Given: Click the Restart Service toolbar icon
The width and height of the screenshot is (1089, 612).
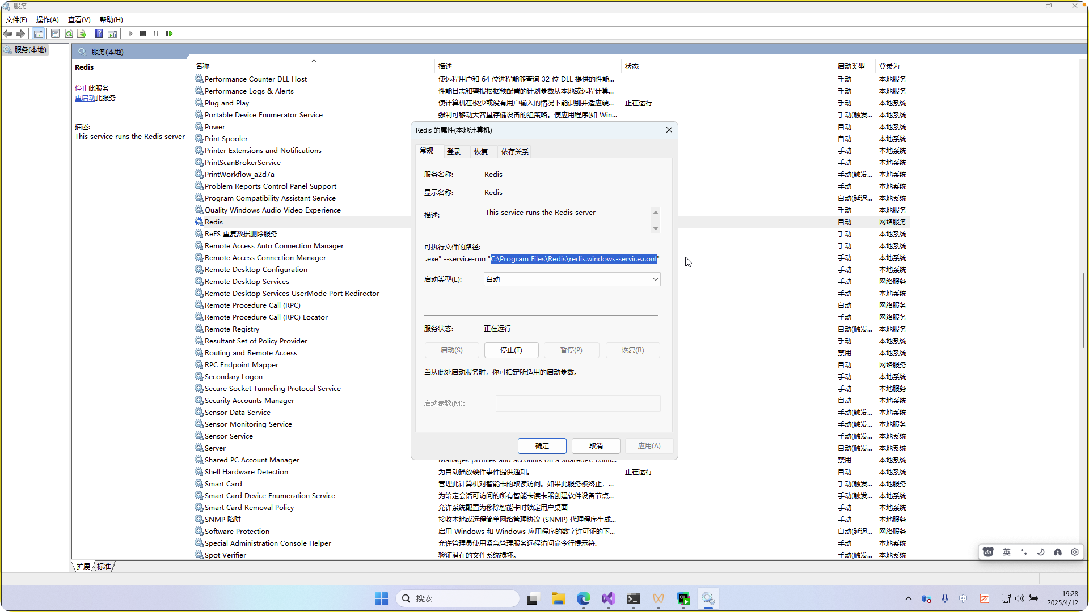Looking at the screenshot, I should tap(169, 33).
